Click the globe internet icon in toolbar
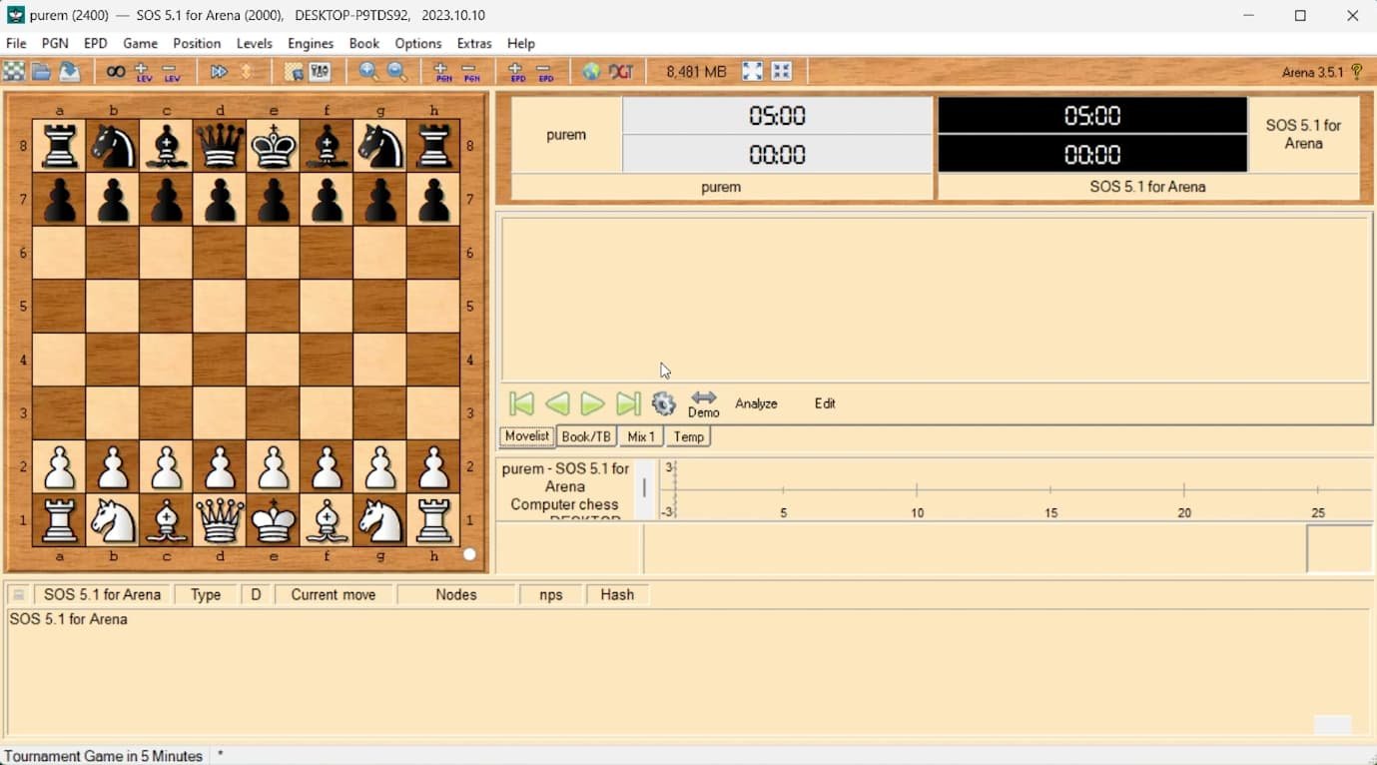The width and height of the screenshot is (1377, 765). click(592, 71)
